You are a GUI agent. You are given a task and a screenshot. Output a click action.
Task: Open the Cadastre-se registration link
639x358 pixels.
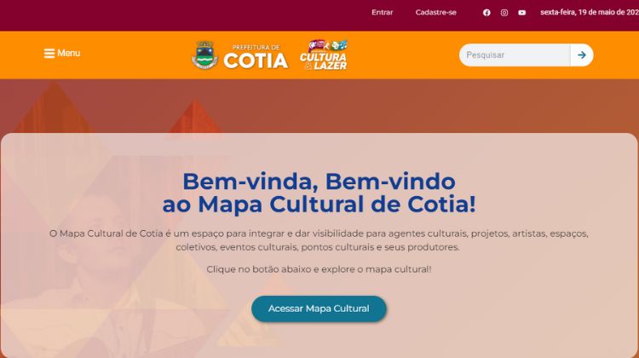point(436,12)
